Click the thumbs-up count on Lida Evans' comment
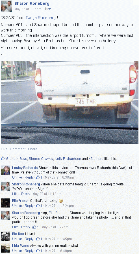Viewport: 139px width, 254px height. point(39,251)
